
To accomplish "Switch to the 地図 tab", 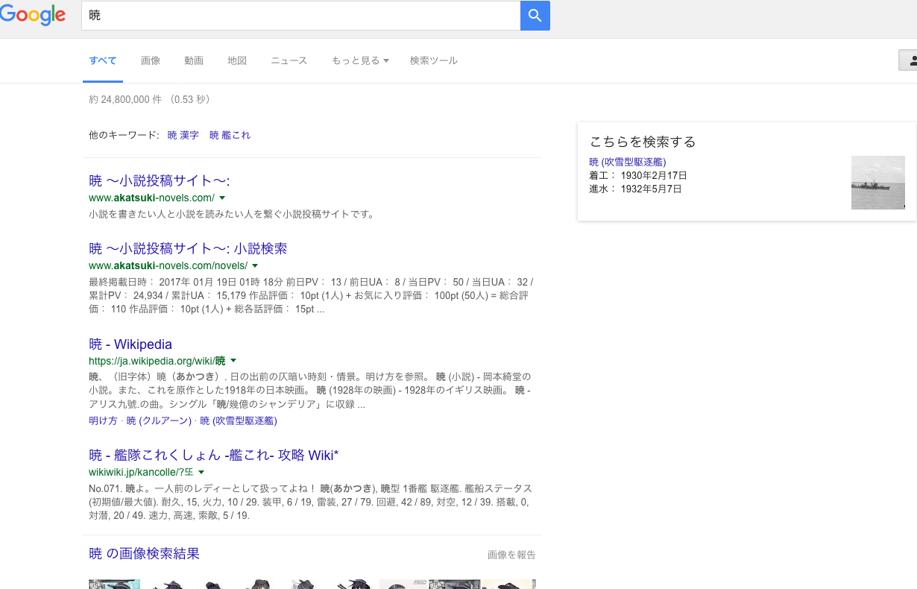I will [237, 60].
